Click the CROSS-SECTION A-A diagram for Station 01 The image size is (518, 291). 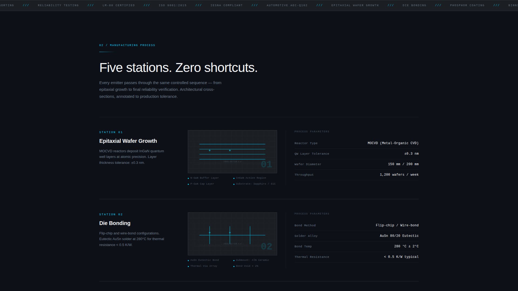[x=232, y=151]
